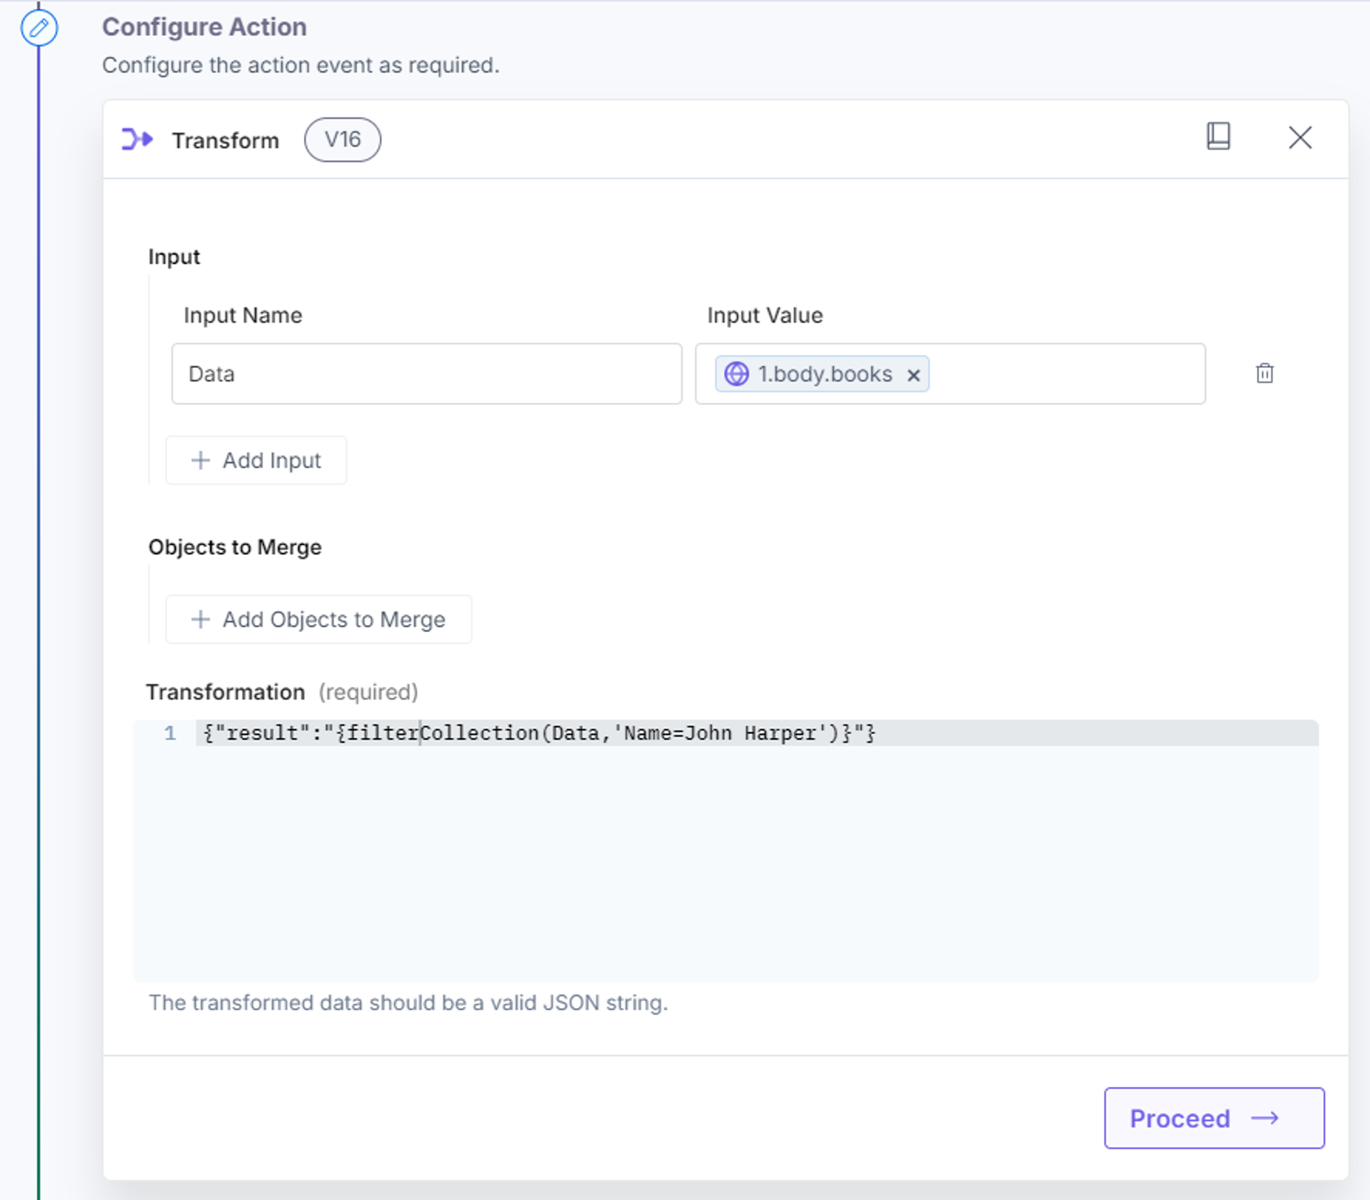Screen dimensions: 1370x1200
Task: Click Add Objects to Merge button
Action: (x=319, y=619)
